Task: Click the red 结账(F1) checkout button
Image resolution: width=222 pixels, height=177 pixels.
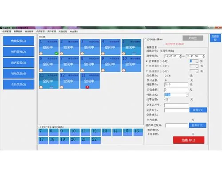Action: 189,140
